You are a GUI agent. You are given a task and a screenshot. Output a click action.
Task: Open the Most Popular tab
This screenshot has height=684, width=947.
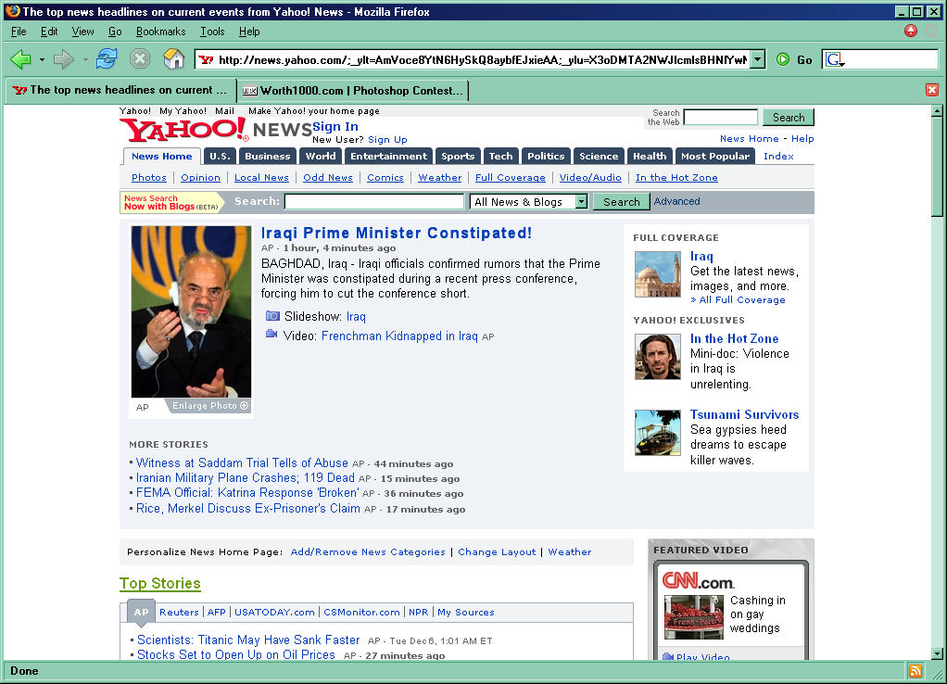pos(715,156)
